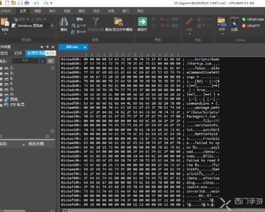
Task: Navigate back with the green left-arrow circle
Action: pyautogui.click(x=153, y=19)
